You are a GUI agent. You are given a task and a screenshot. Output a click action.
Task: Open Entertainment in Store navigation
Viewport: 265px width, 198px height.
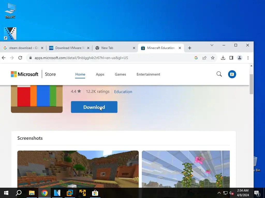click(148, 74)
